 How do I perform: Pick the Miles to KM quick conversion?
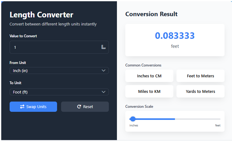click(149, 91)
